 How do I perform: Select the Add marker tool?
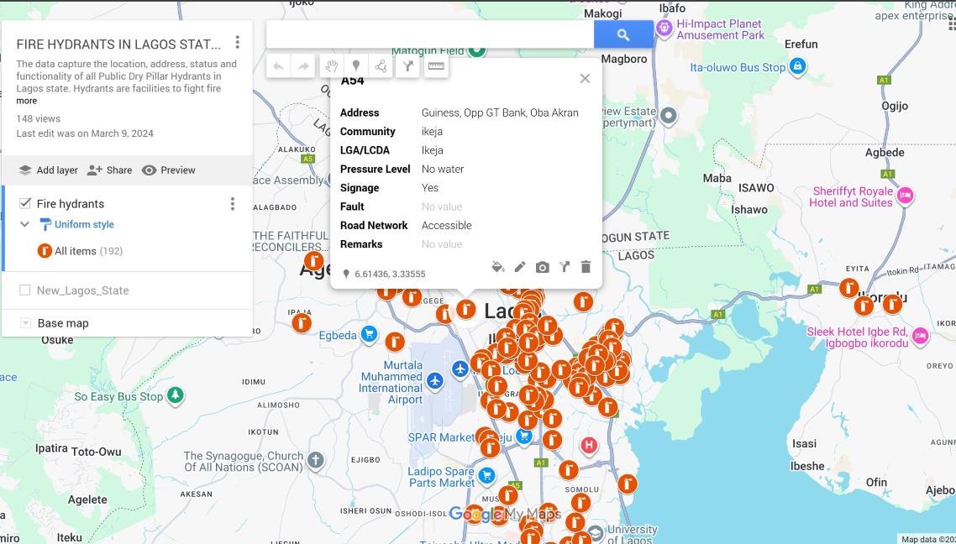tap(356, 66)
